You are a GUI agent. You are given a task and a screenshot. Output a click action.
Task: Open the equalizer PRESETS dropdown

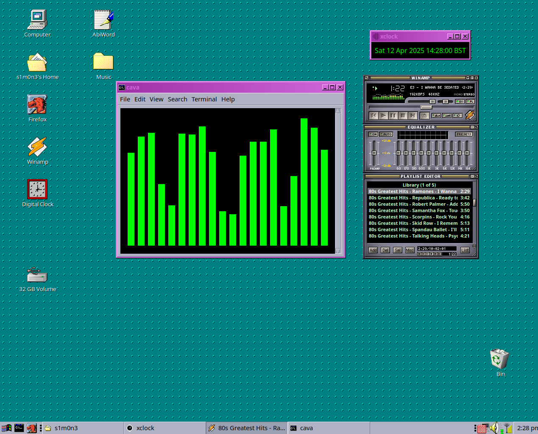pos(464,134)
